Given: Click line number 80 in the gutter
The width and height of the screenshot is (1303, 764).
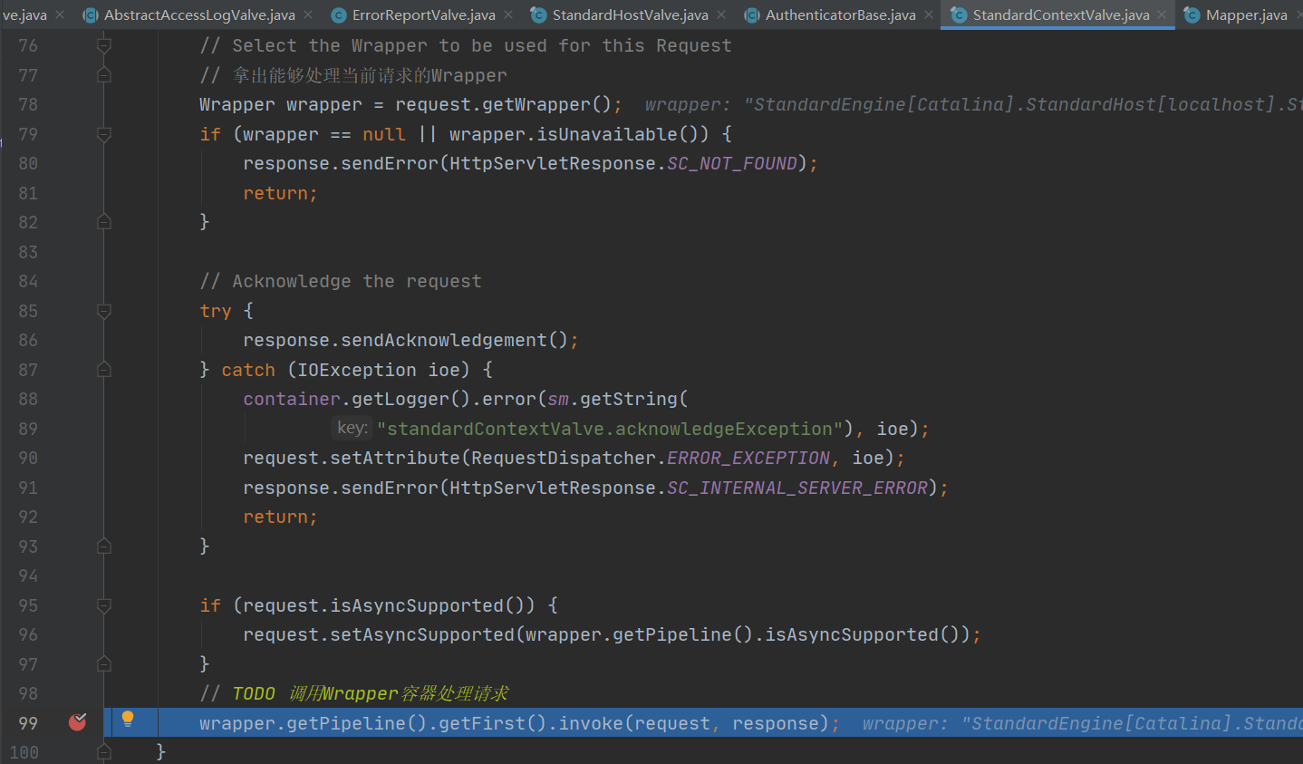Looking at the screenshot, I should tap(28, 163).
